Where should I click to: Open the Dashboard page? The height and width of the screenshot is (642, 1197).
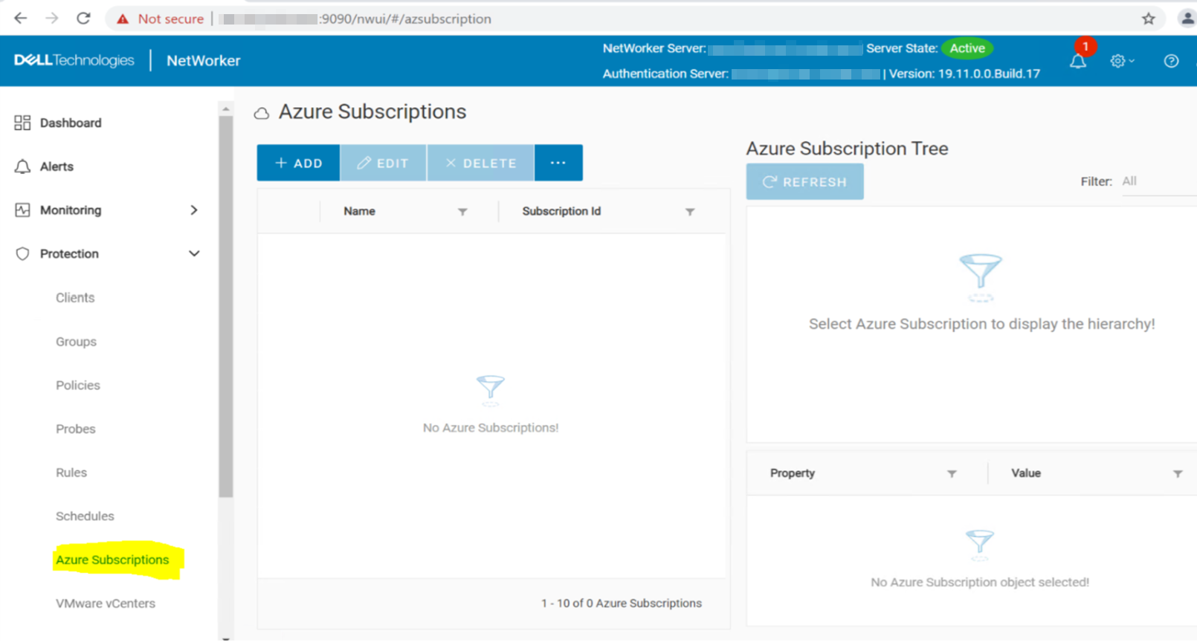pyautogui.click(x=70, y=123)
